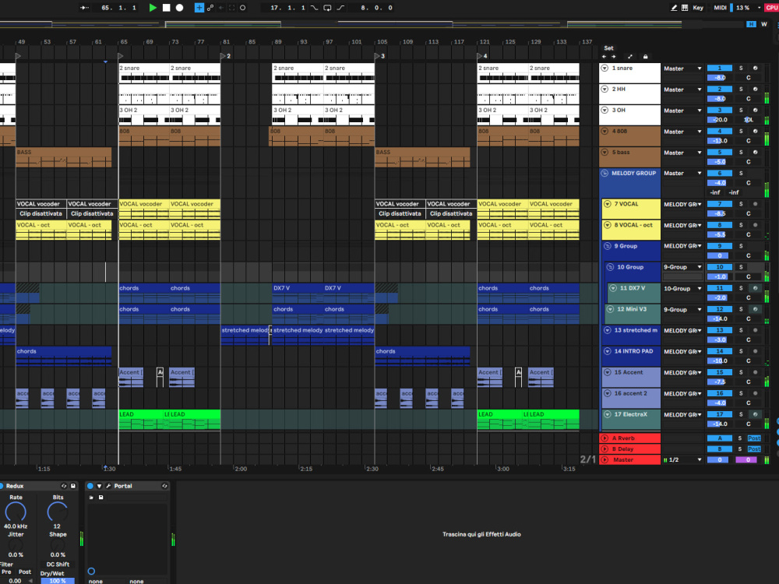Viewport: 779px width, 584px height.
Task: Click the -8.0 volume field of 1 snare
Action: [719, 77]
